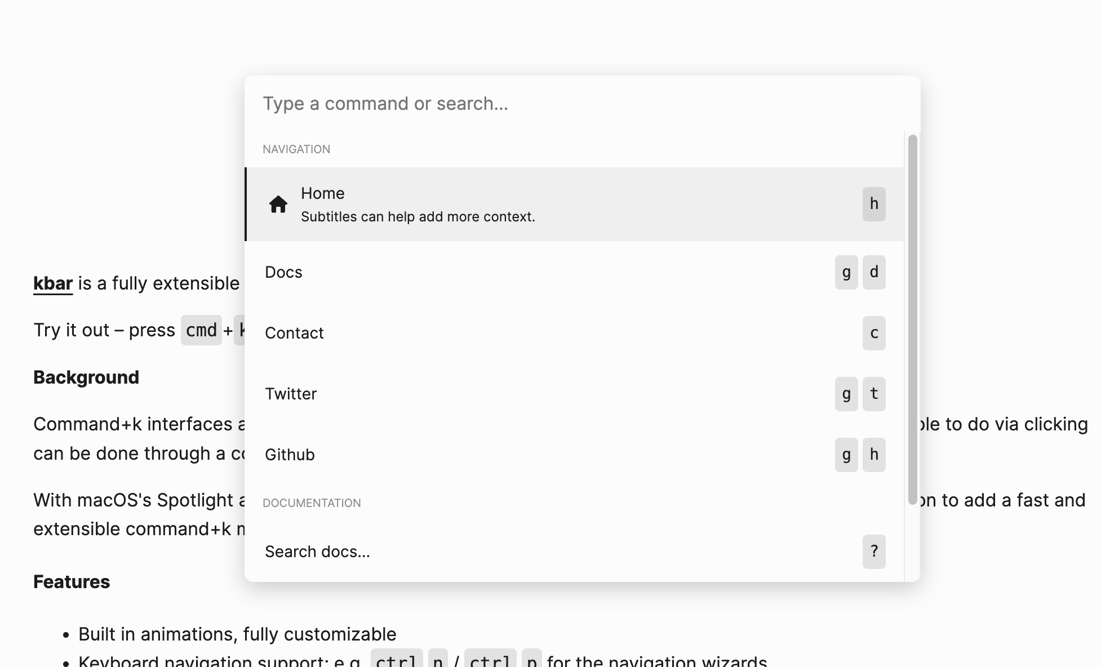Screen dimensions: 1101x667
Task: Click the 'g' shortcut key next to Docs
Action: (846, 272)
